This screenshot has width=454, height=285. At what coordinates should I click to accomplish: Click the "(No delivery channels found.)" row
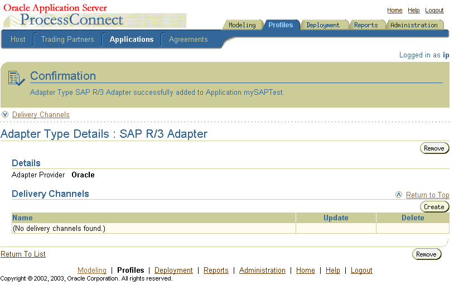click(230, 228)
